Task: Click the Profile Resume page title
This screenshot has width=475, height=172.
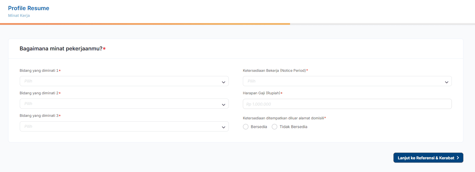Action: point(29,8)
